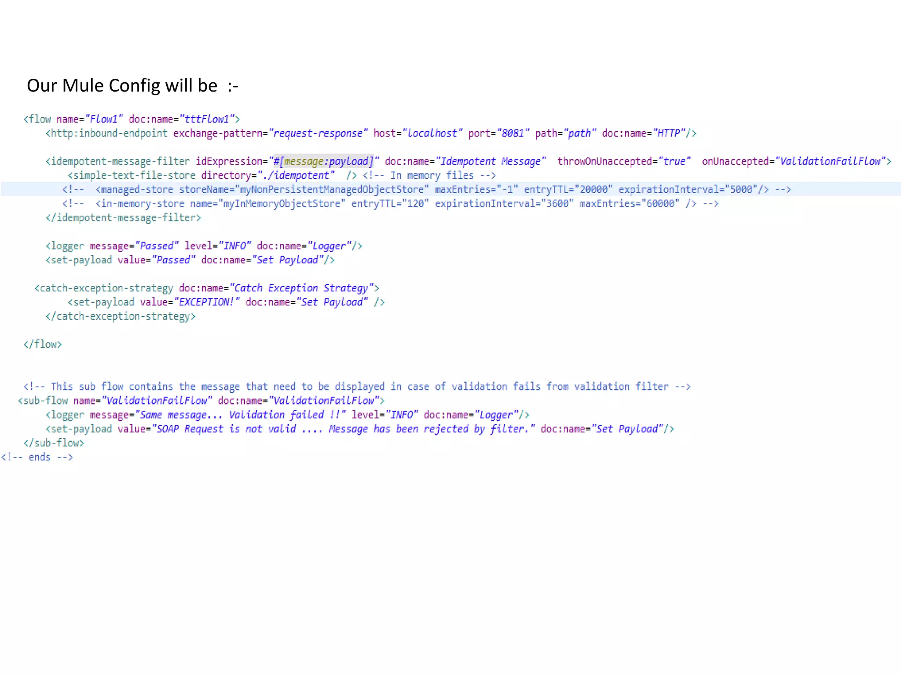Screen dimensions: 901x676
Task: Click the set-payload value 'EXCEPTION!'
Action: (207, 302)
